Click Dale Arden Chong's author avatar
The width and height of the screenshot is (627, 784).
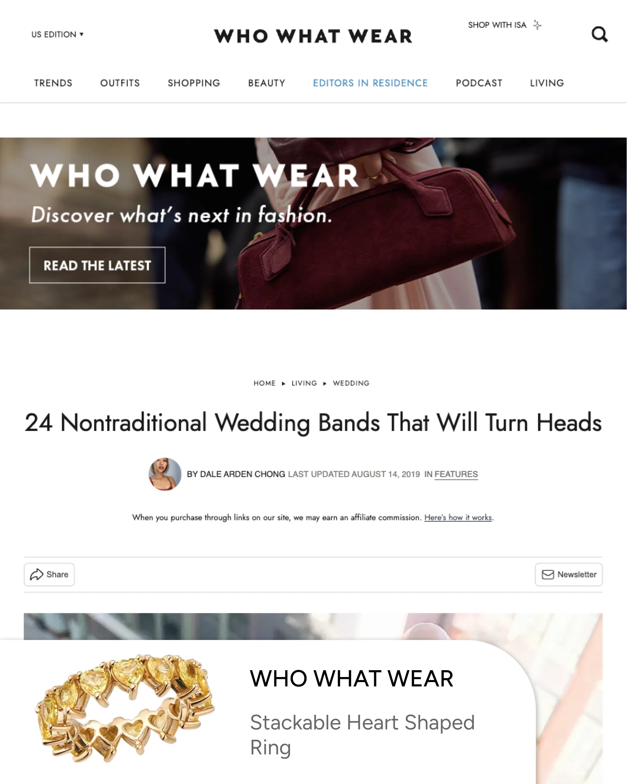pyautogui.click(x=165, y=474)
